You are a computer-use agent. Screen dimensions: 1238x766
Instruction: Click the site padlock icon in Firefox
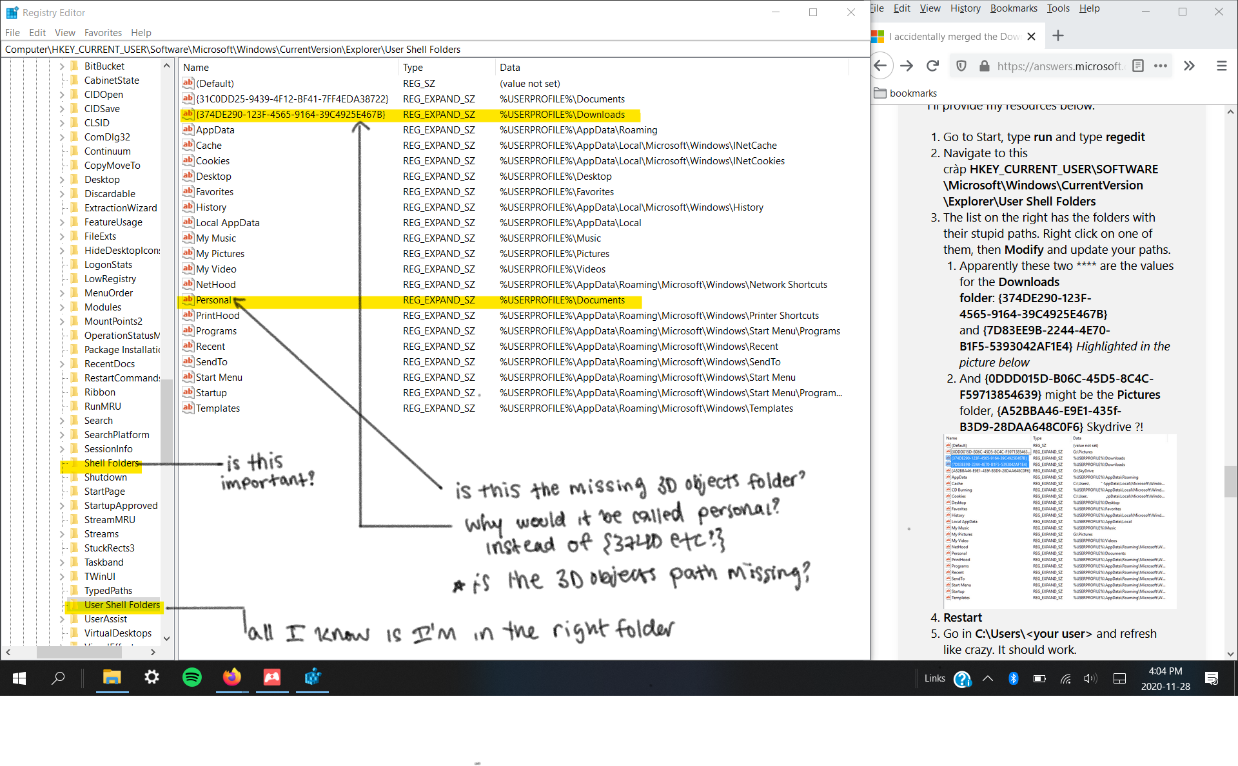[x=984, y=66]
